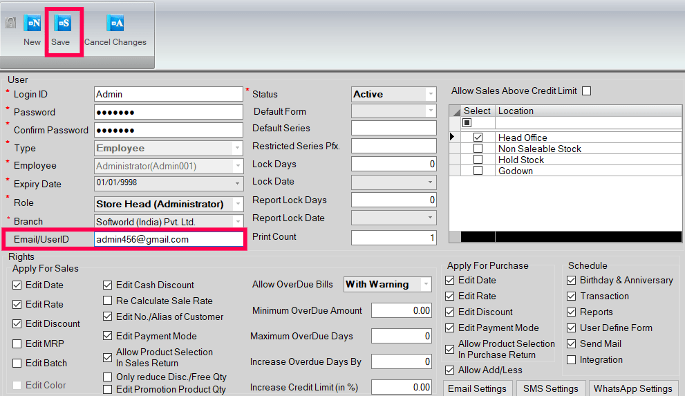Open the WhatsApp Settings tab

click(633, 388)
